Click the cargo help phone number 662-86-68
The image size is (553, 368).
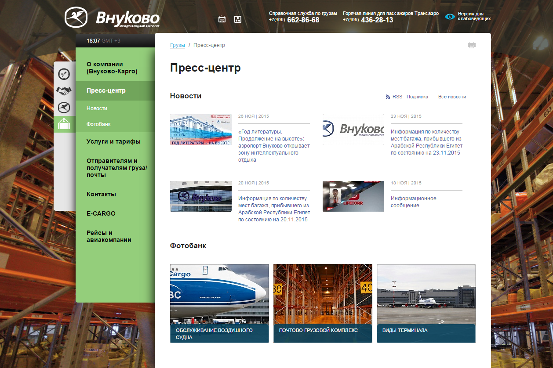tap(303, 20)
